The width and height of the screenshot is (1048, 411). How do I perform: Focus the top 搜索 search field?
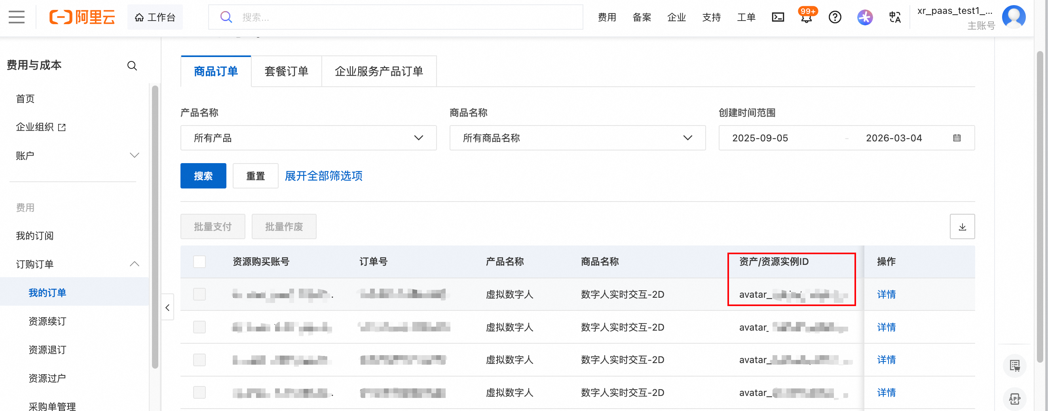(395, 17)
